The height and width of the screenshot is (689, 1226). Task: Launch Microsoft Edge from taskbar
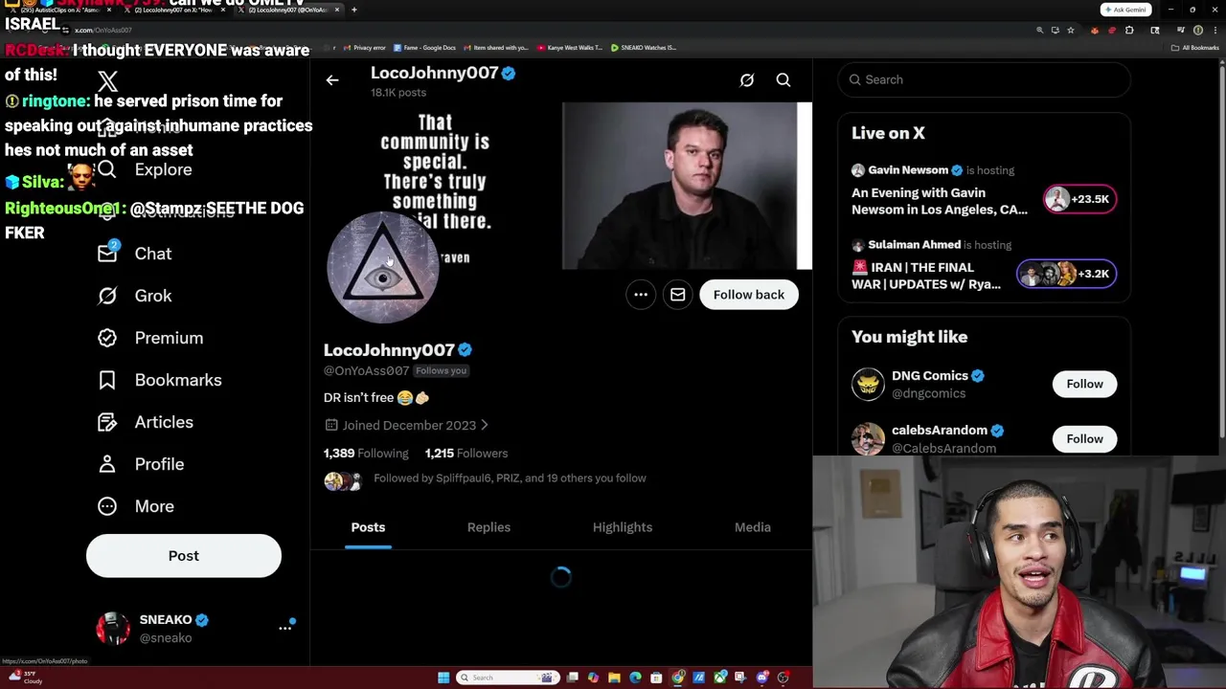point(635,678)
